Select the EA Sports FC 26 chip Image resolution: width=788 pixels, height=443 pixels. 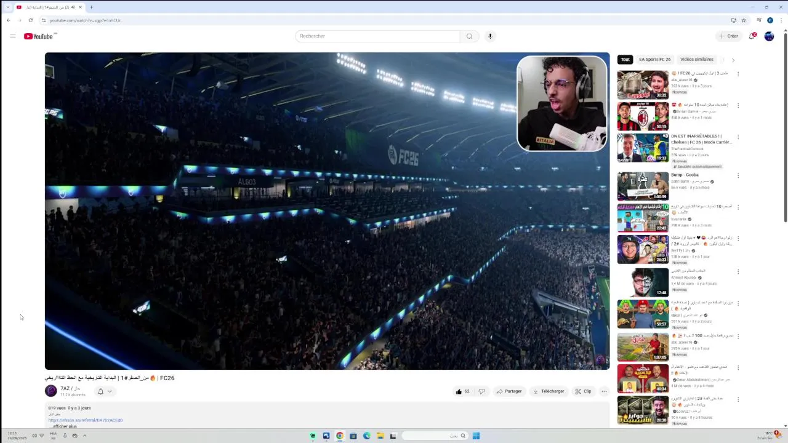coord(654,60)
